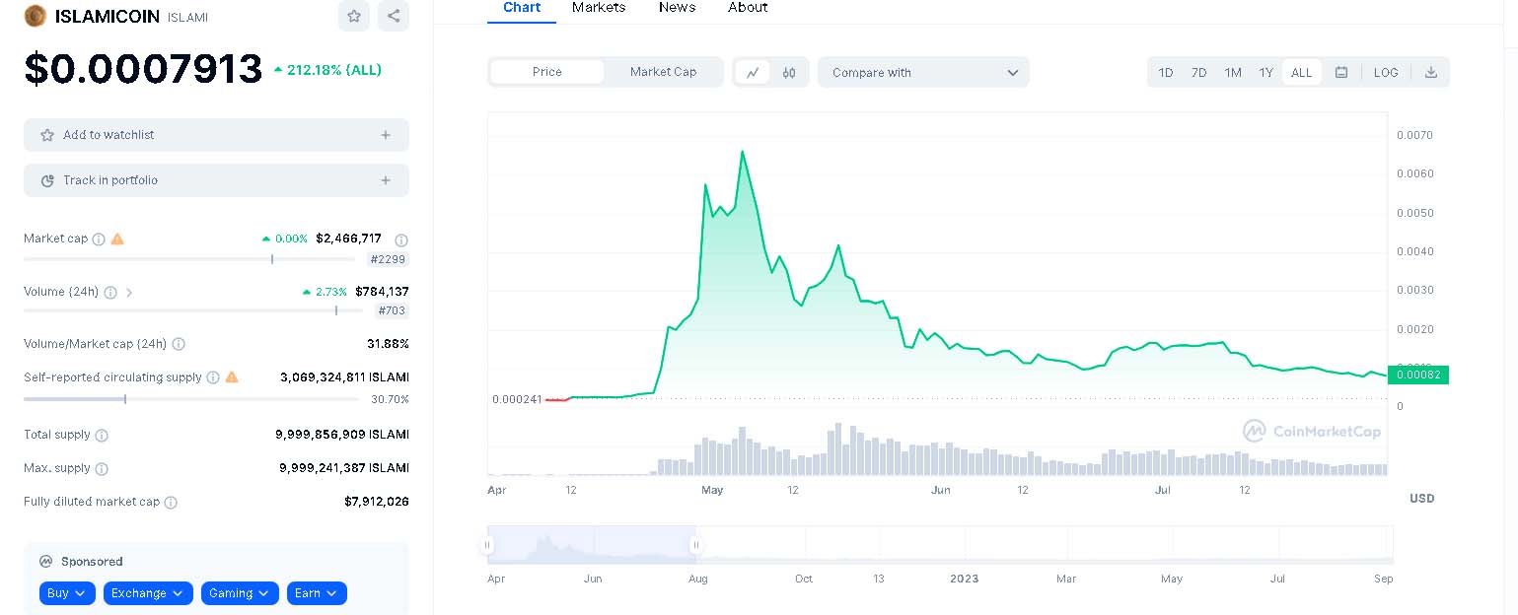Select the 1D time range
Screen dimensions: 1518x615
1166,72
